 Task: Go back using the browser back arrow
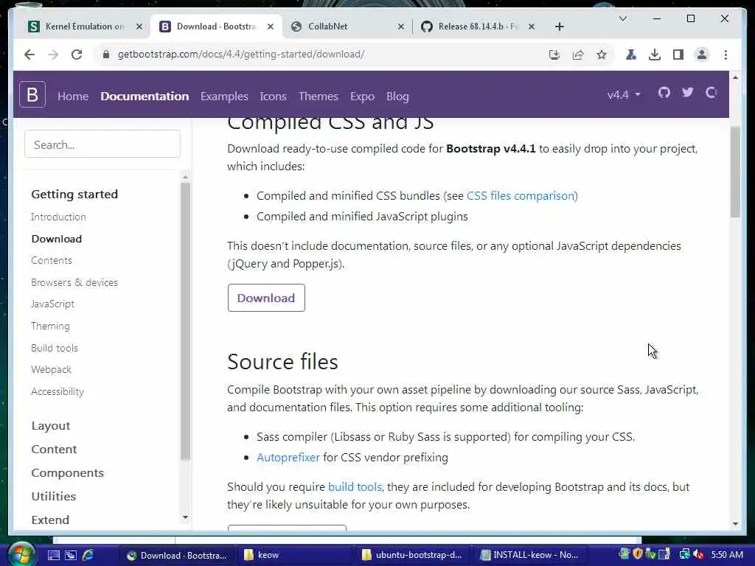(x=29, y=55)
